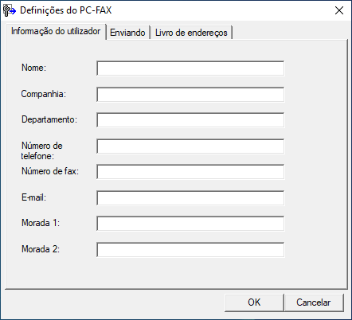
Task: Click the "E-mail:" label text
Action: click(x=33, y=197)
